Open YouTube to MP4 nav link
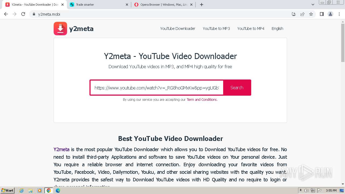The width and height of the screenshot is (345, 194). (251, 29)
